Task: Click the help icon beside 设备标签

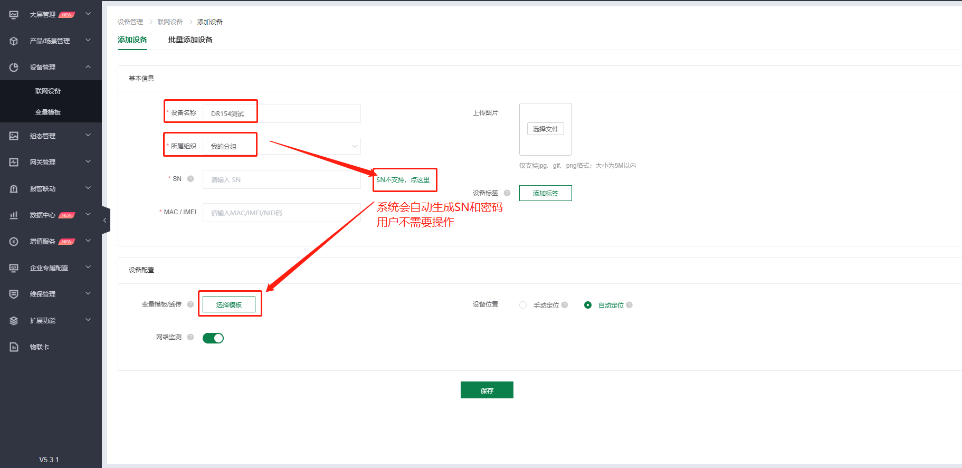Action: [x=507, y=193]
